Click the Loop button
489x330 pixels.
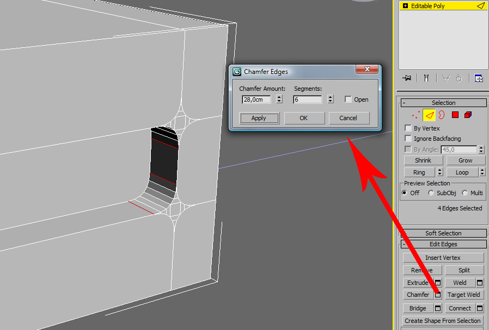coord(462,172)
